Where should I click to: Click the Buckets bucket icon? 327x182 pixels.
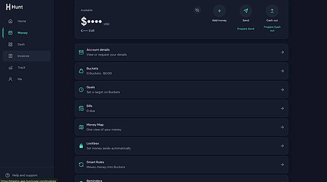coord(81,71)
